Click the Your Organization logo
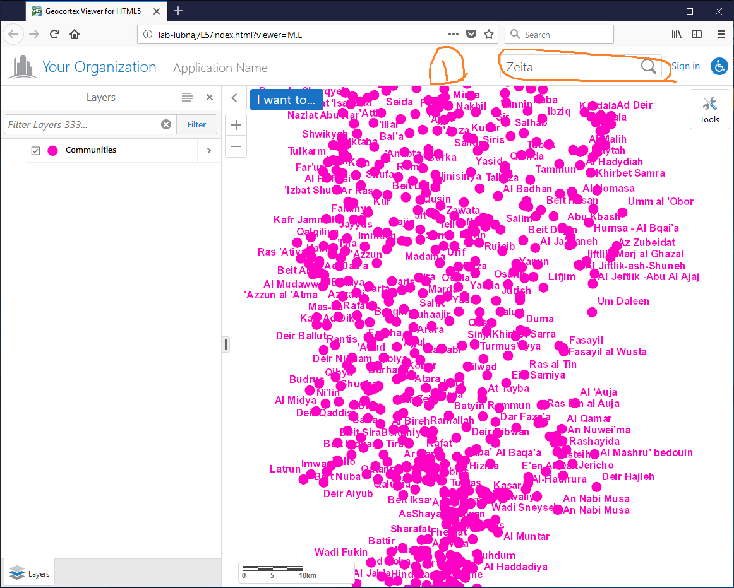The image size is (734, 588). tap(22, 67)
